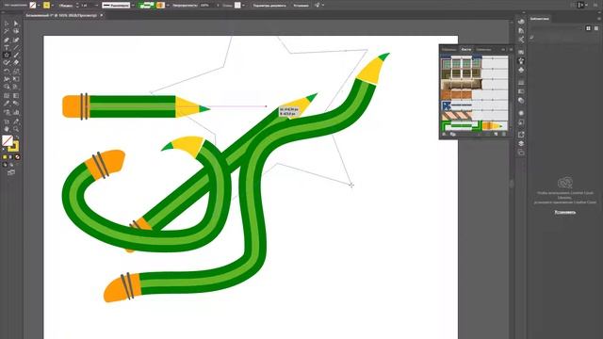Select the Line Segment tool
Screen dimensions: 603x339
[16, 48]
